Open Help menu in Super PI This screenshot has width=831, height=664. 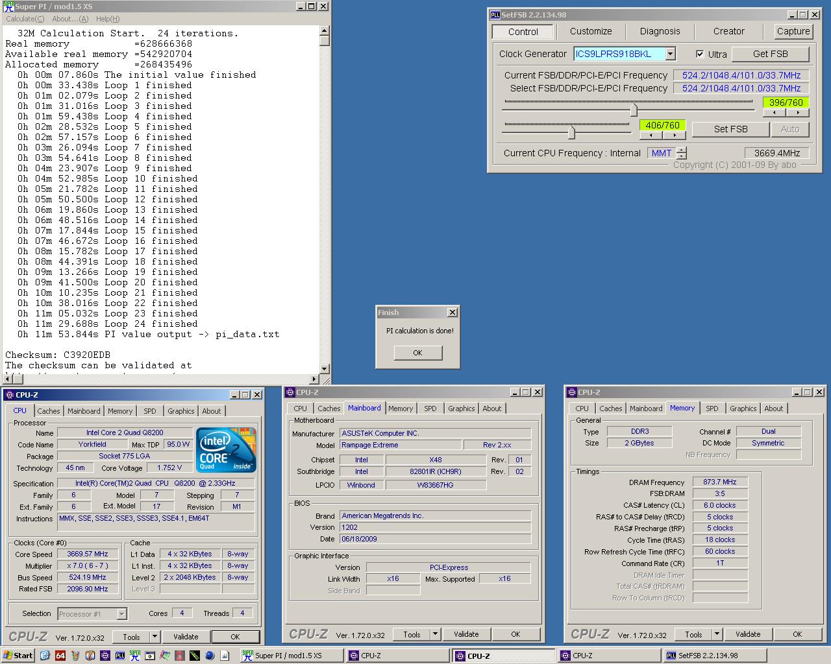108,19
